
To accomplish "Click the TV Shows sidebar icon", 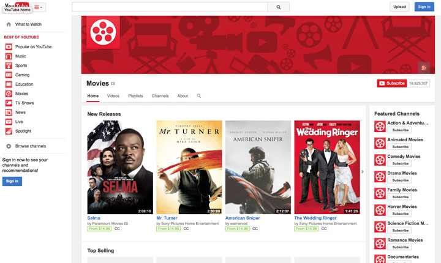I will [x=9, y=103].
